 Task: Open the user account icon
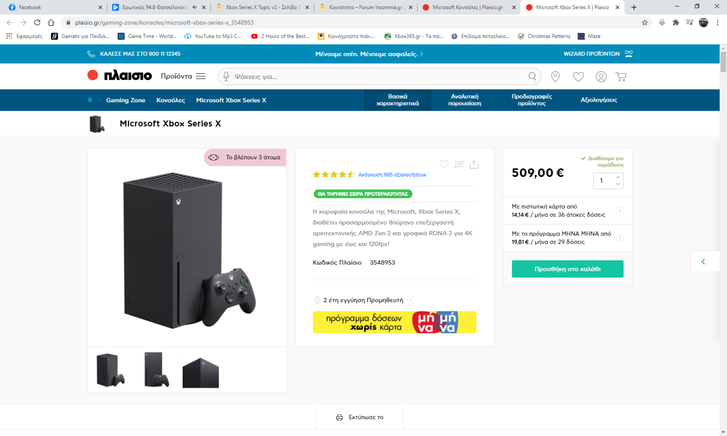click(601, 77)
